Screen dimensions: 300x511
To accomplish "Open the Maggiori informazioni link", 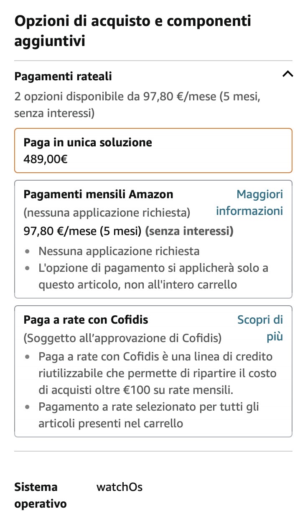I will (x=250, y=202).
